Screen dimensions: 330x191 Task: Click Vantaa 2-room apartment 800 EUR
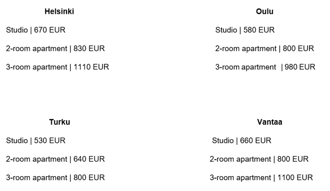click(x=259, y=159)
